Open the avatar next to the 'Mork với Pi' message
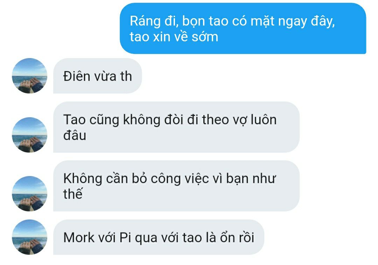This screenshot has height=265, width=378. point(30,237)
